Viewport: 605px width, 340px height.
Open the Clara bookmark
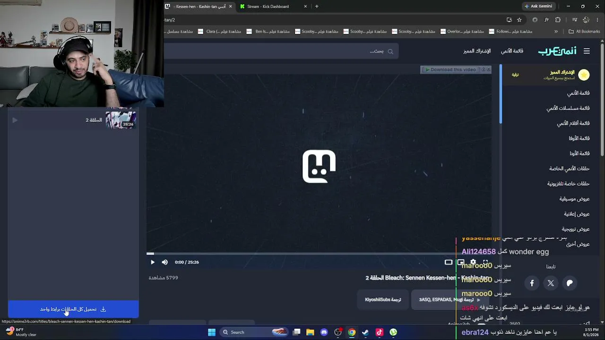point(220,32)
